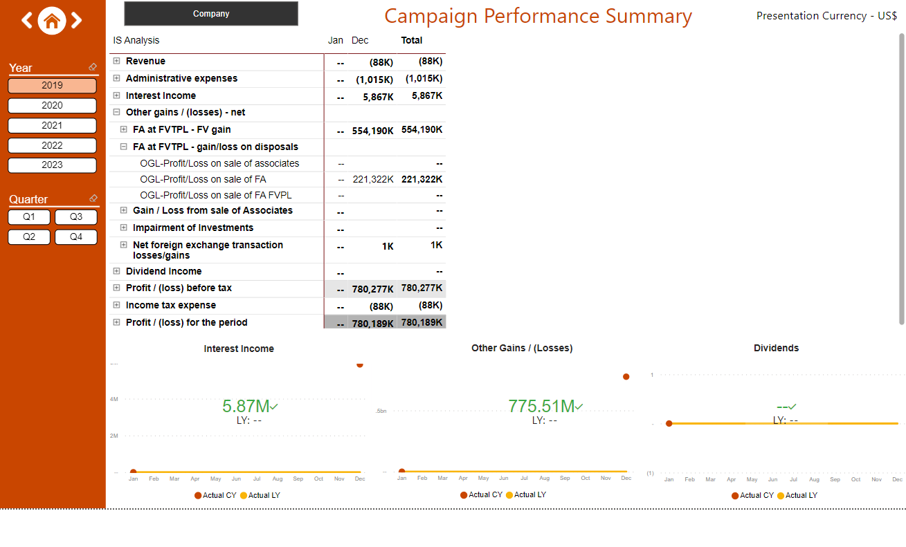Image resolution: width=906 pixels, height=547 pixels.
Task: Click Actual CY legend in Interest Income chart
Action: click(x=215, y=495)
